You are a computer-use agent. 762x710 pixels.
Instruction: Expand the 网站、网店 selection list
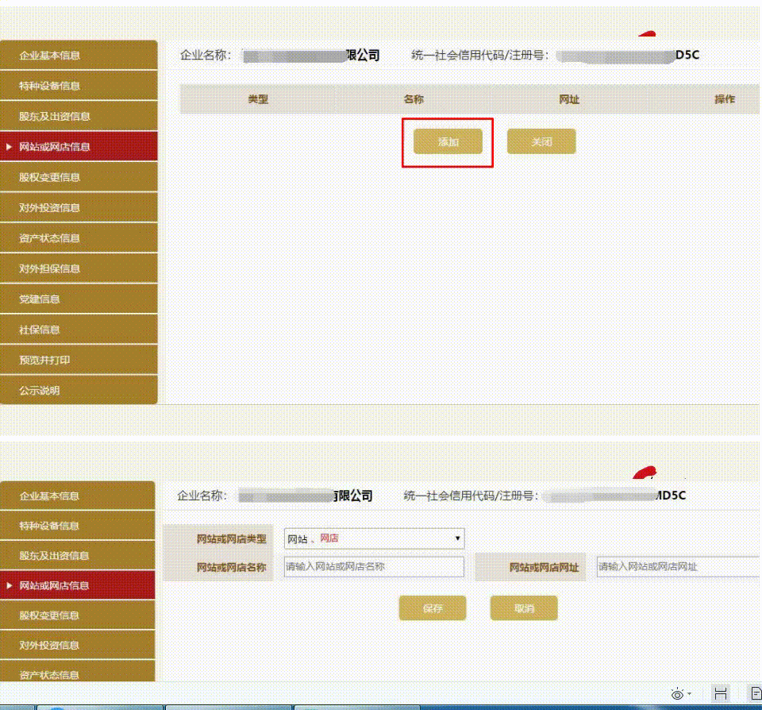tap(458, 538)
